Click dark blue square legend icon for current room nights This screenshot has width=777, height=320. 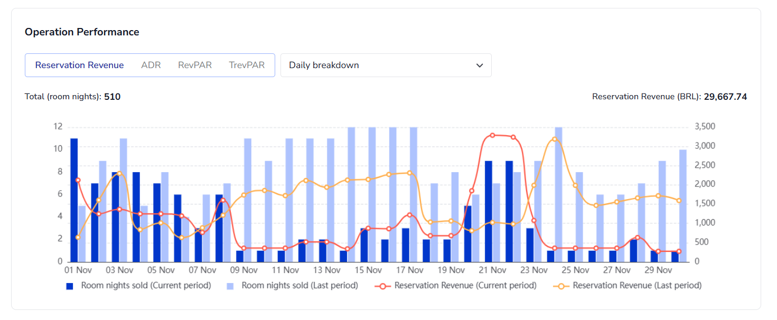pos(69,286)
